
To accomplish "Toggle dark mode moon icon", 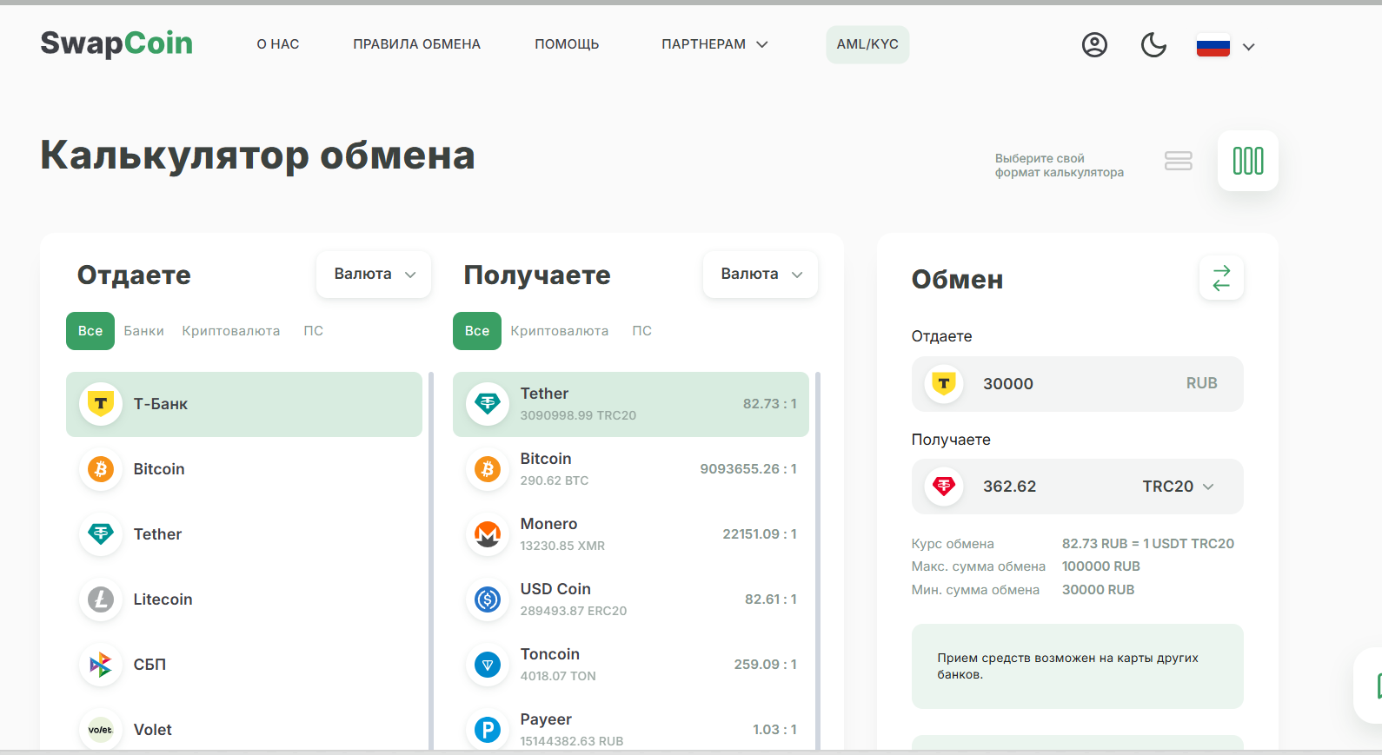I will point(1153,45).
